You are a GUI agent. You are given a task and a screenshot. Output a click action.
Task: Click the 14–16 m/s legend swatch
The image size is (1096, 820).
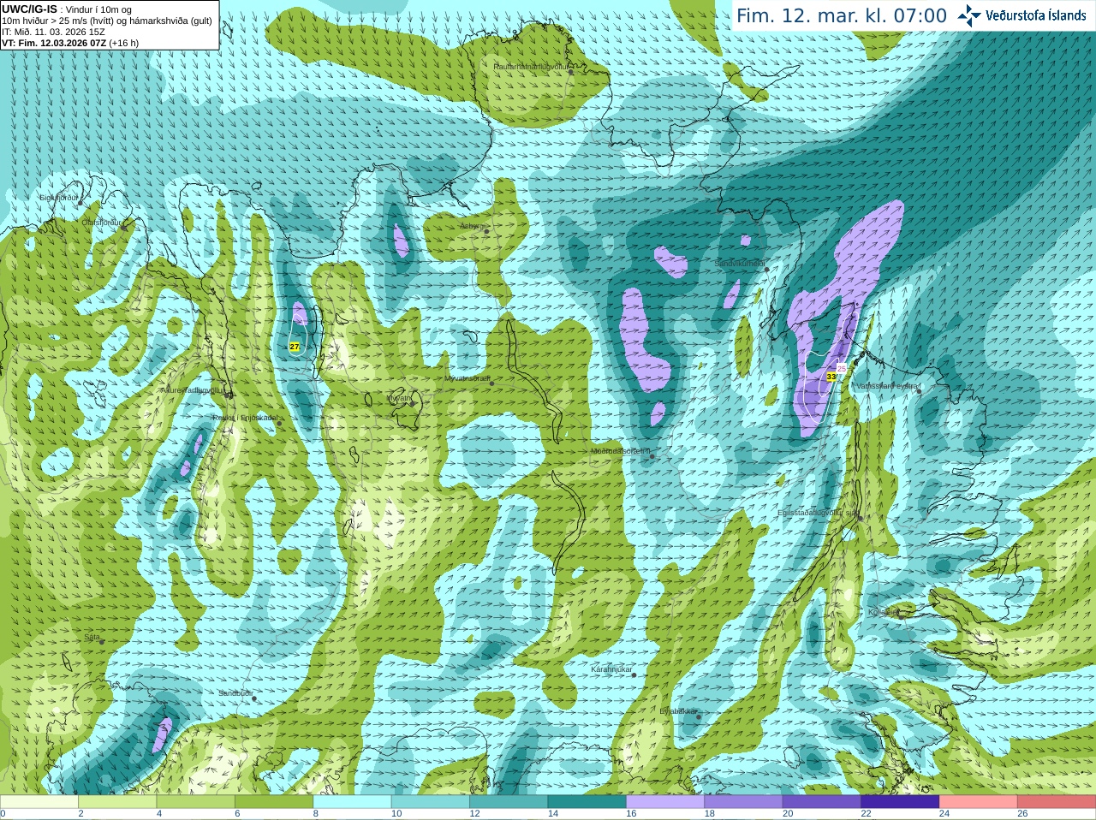pos(587,802)
